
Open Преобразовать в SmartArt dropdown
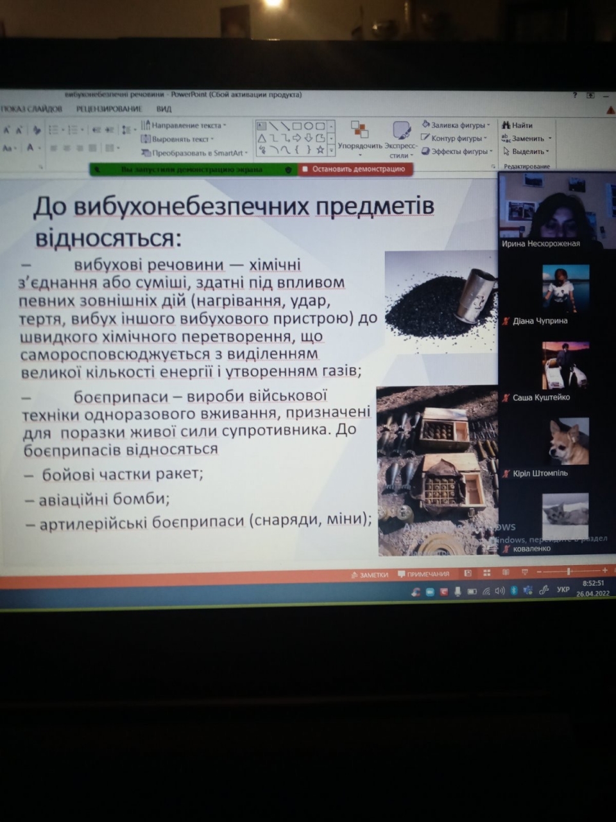194,153
